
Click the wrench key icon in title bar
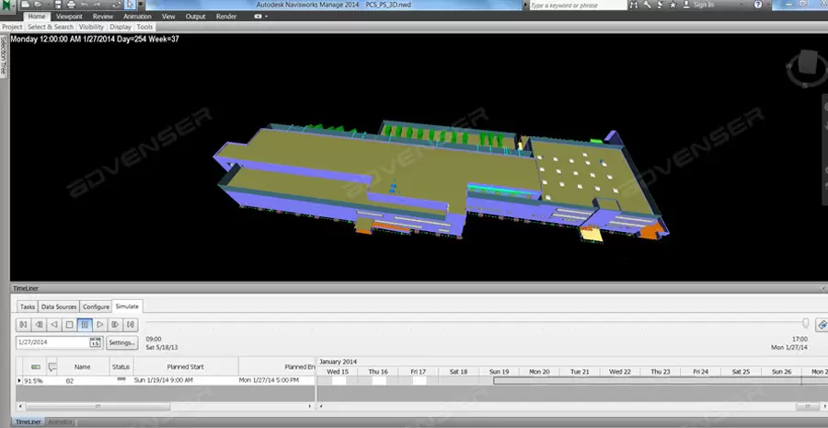click(647, 5)
